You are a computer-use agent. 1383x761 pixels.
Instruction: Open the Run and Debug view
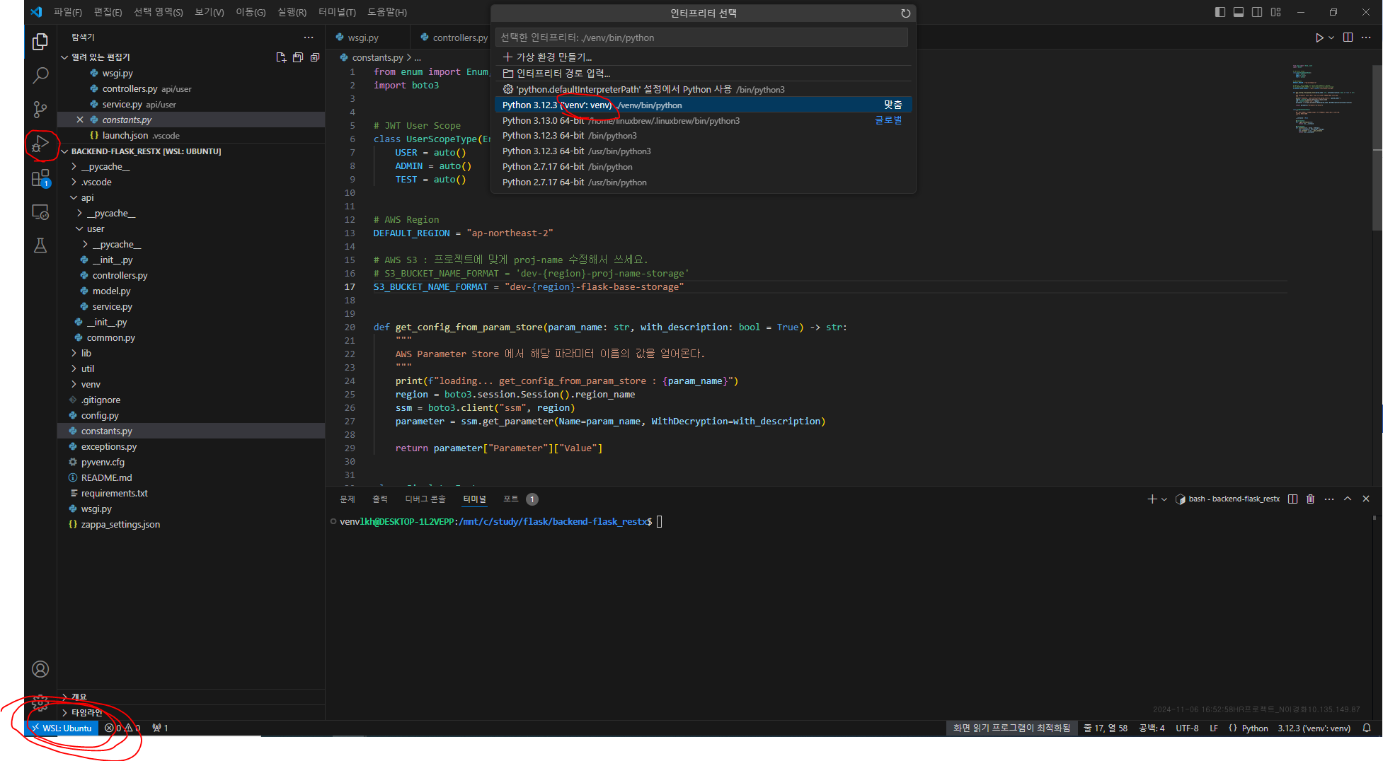(40, 144)
